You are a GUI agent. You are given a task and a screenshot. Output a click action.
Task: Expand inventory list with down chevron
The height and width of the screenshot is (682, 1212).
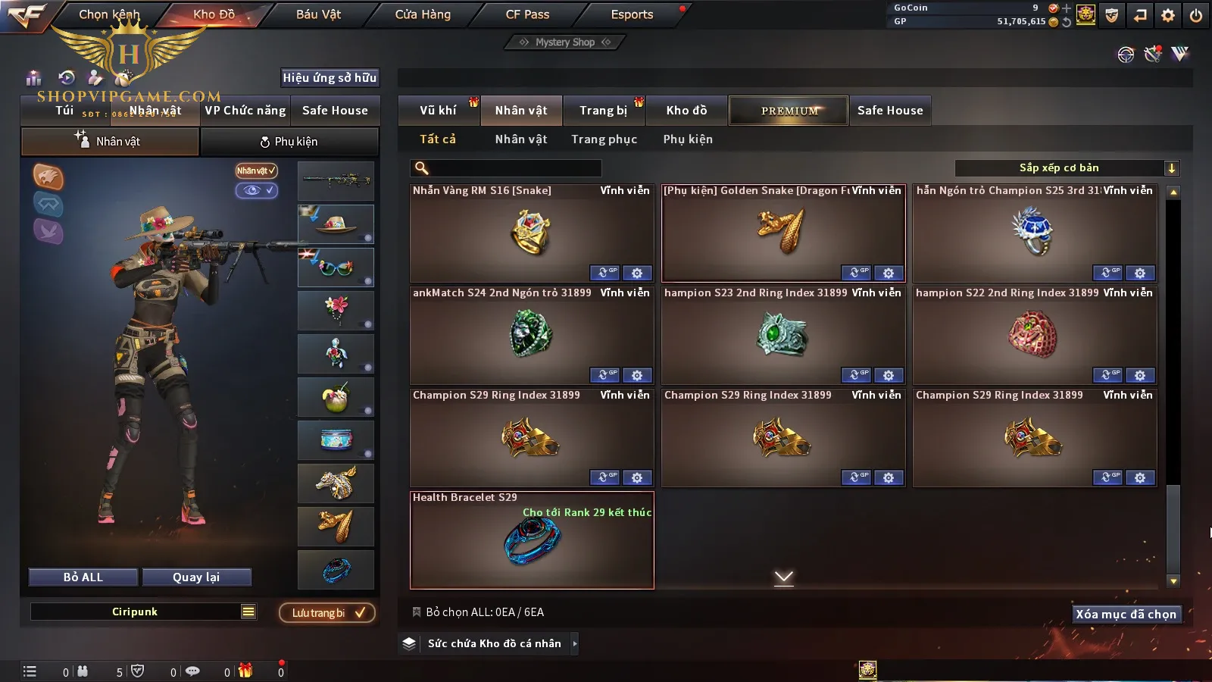coord(784,577)
